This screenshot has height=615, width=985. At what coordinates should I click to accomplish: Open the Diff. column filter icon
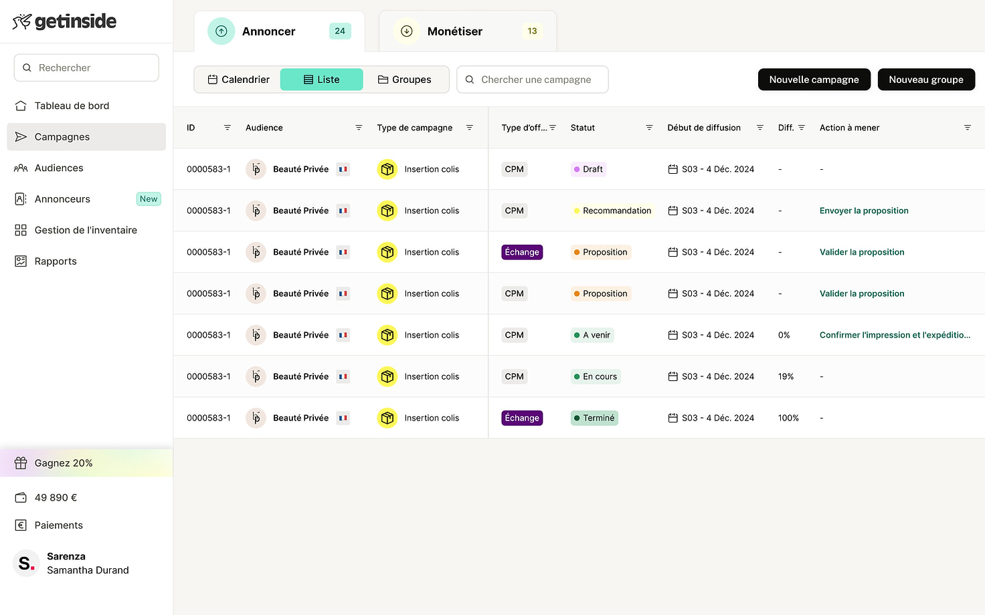pos(802,128)
